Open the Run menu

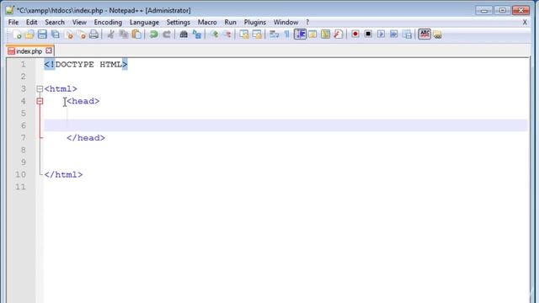click(230, 23)
